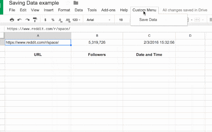Open the Insert menu
The image size is (212, 132).
[x=49, y=10]
